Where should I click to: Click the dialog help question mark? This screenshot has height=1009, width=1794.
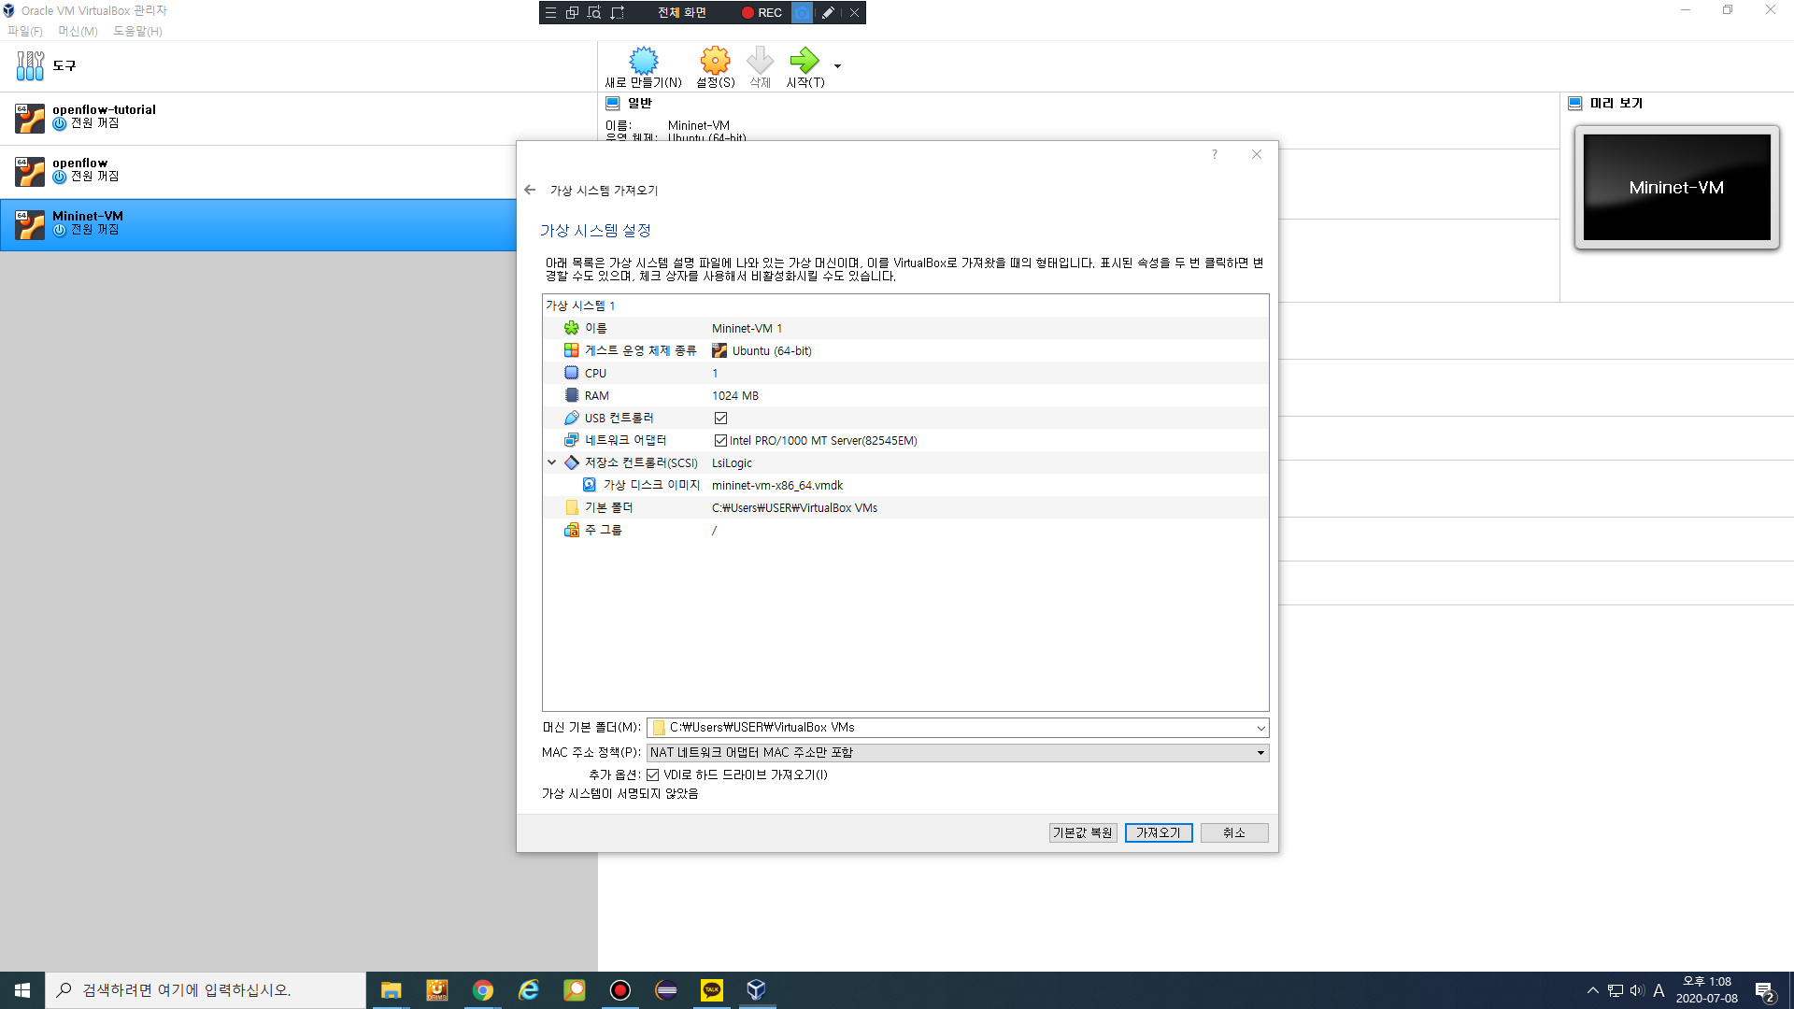1215,155
